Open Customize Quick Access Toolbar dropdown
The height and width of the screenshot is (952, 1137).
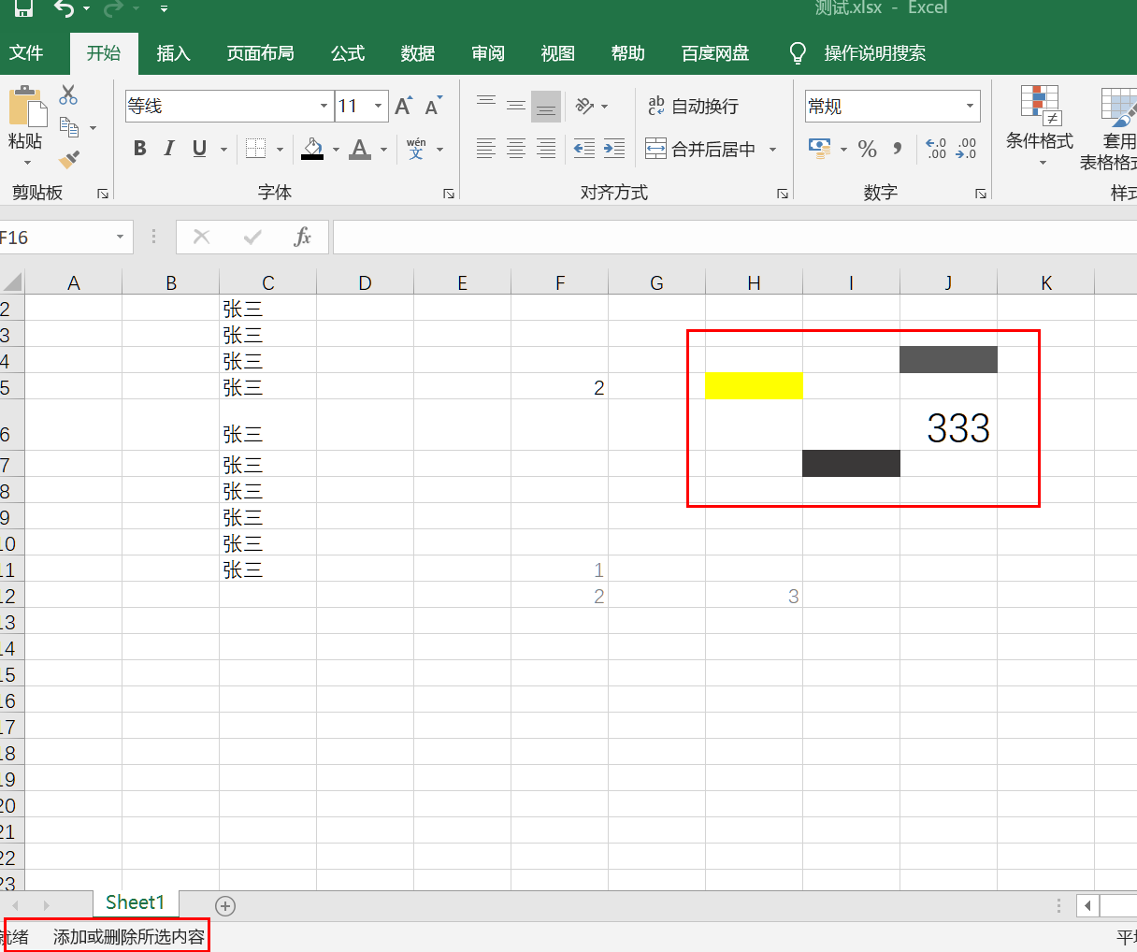point(164,9)
